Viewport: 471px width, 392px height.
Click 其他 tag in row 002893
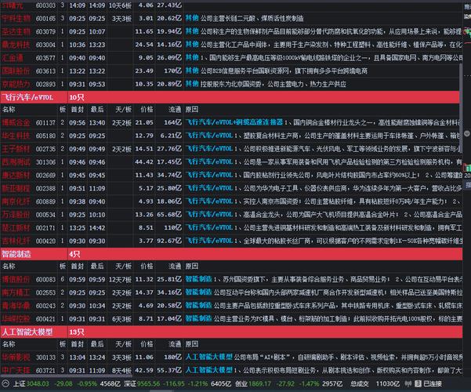(192, 84)
